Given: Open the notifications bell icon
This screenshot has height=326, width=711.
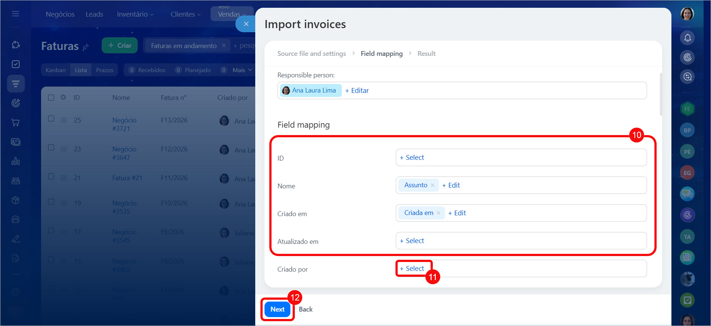Looking at the screenshot, I should [687, 38].
